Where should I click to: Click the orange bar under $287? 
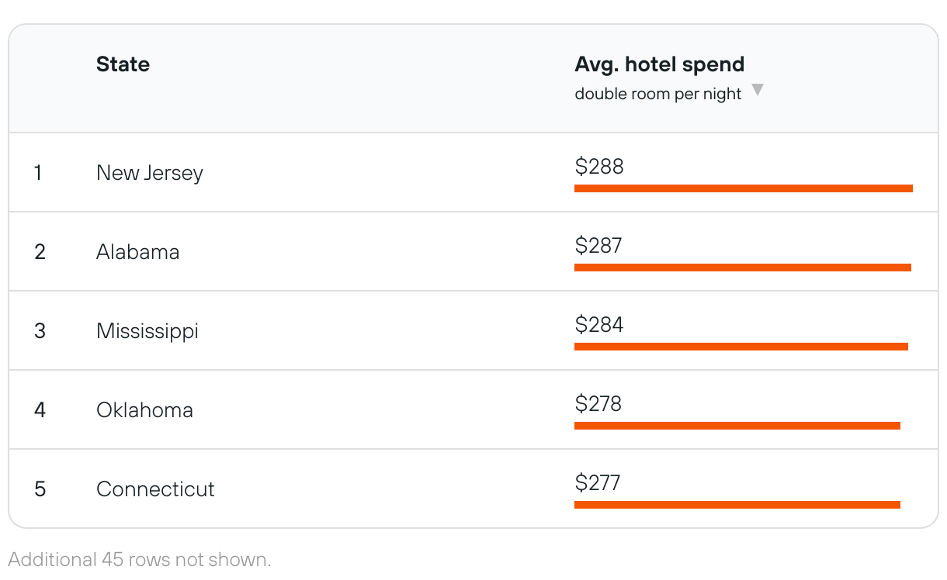742,268
